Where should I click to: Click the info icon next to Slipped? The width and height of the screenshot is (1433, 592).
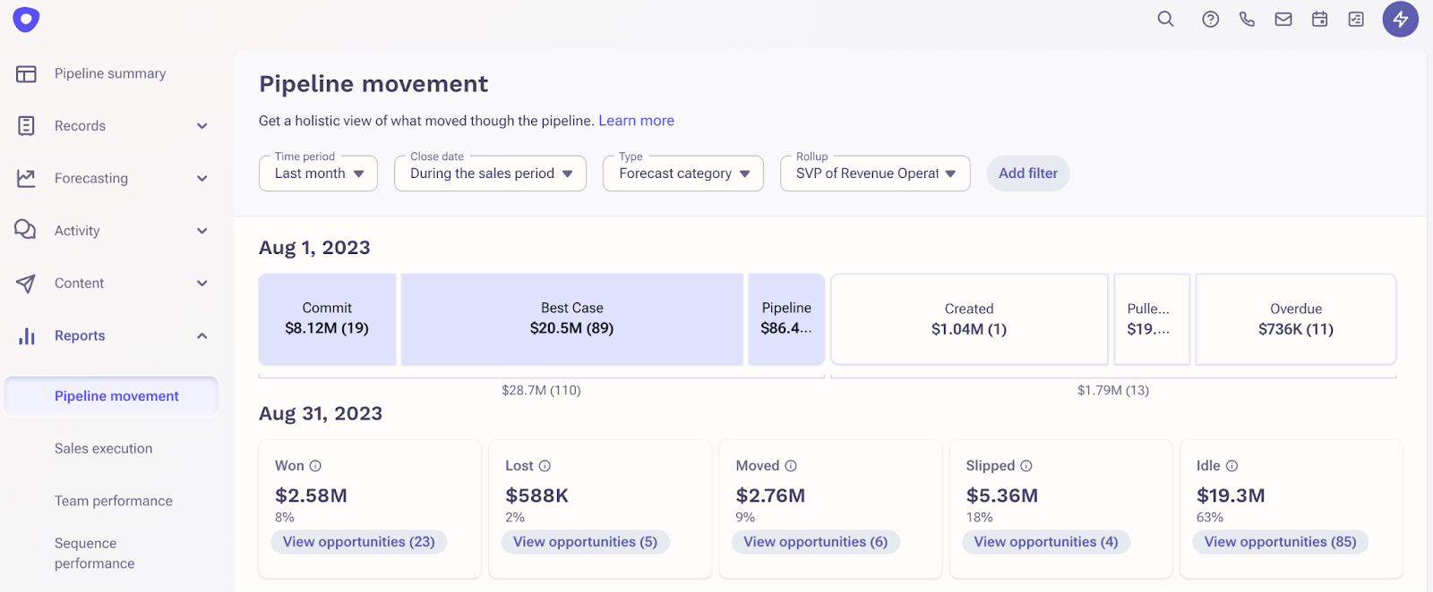pos(1026,466)
